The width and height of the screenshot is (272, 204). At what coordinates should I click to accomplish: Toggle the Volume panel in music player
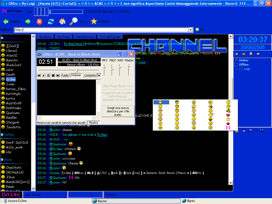76,75
